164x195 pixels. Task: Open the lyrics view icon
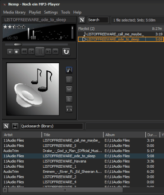69,80
